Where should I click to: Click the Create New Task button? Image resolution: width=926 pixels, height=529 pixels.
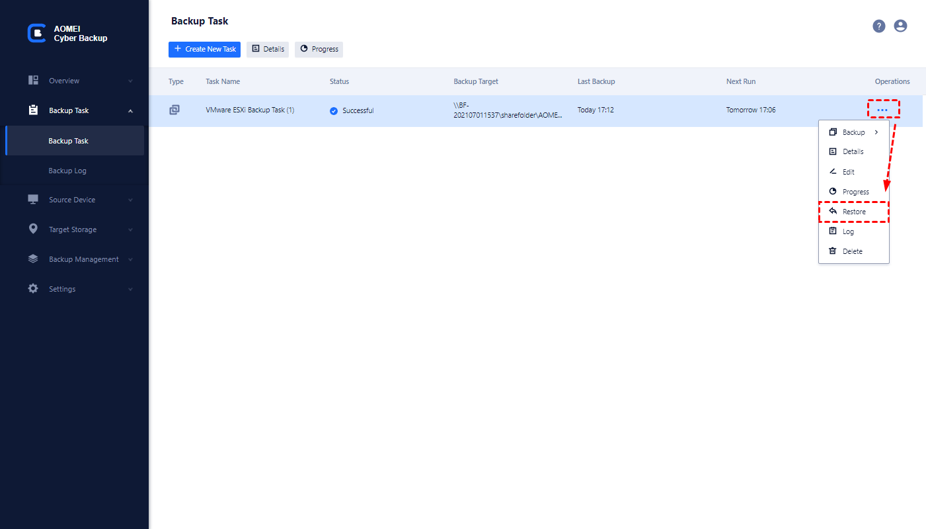click(205, 49)
